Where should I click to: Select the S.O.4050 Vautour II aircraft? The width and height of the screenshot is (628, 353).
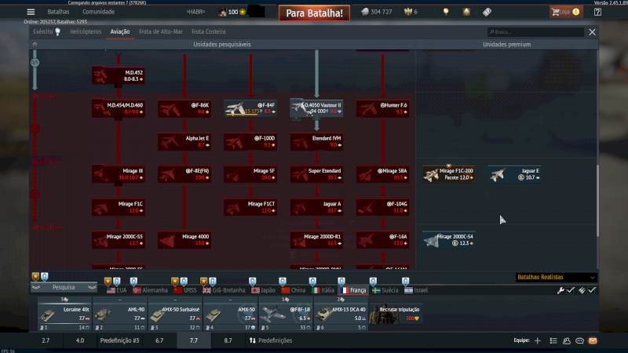(x=316, y=108)
